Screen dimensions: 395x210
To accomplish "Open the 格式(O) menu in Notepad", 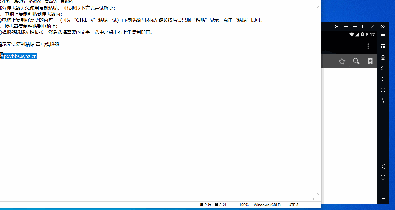I will pyautogui.click(x=35, y=2).
